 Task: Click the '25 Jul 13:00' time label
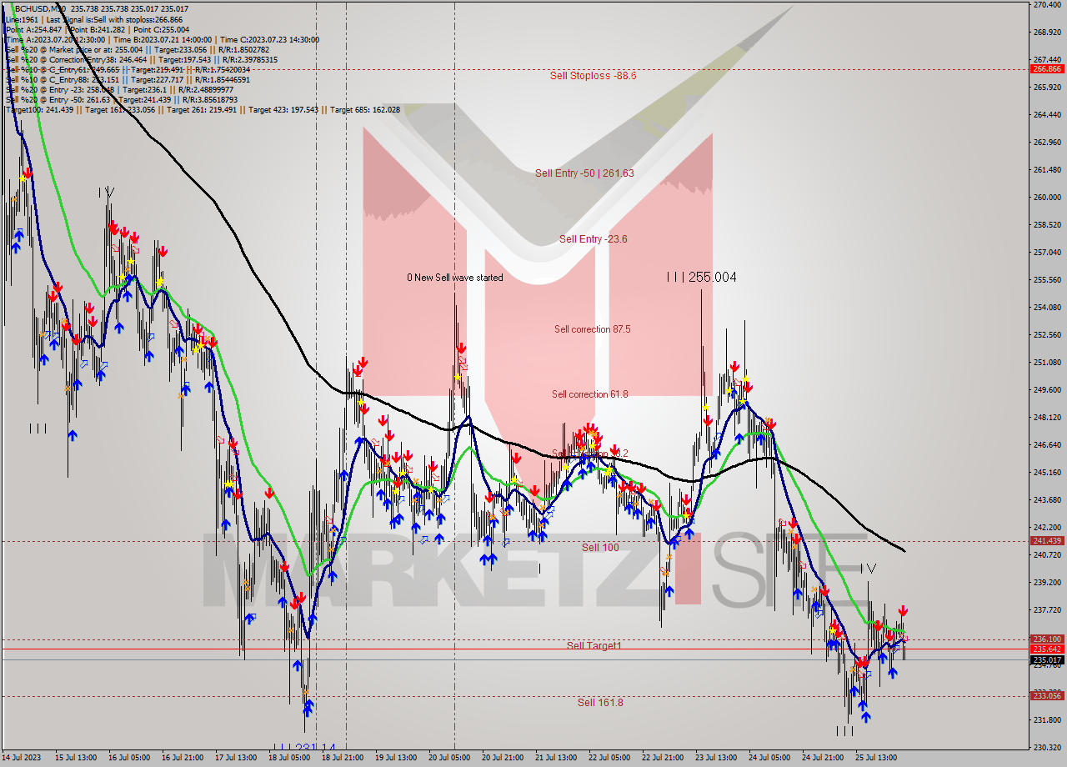tap(876, 758)
